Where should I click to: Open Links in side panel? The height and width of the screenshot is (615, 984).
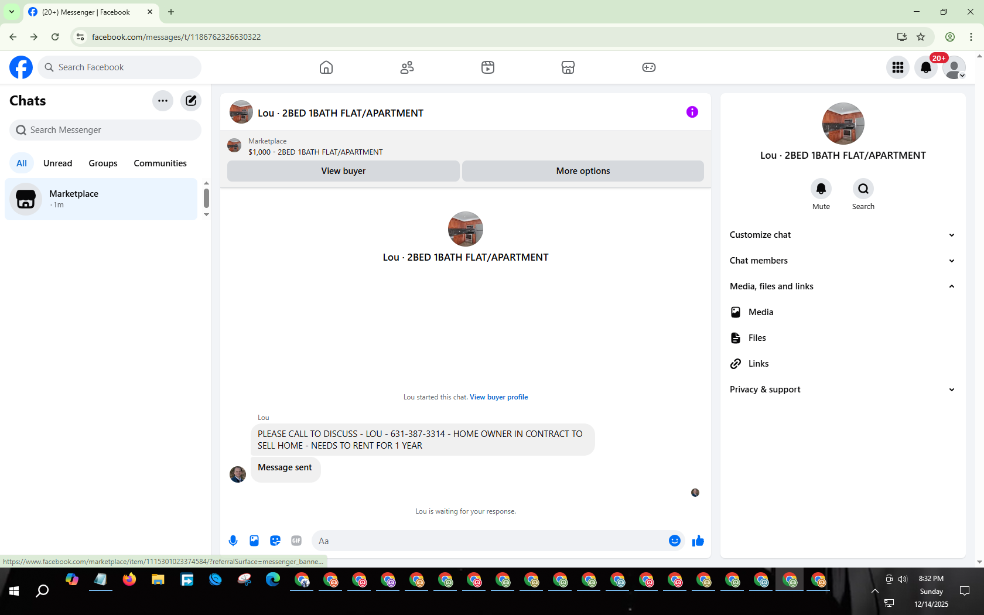[843, 364]
